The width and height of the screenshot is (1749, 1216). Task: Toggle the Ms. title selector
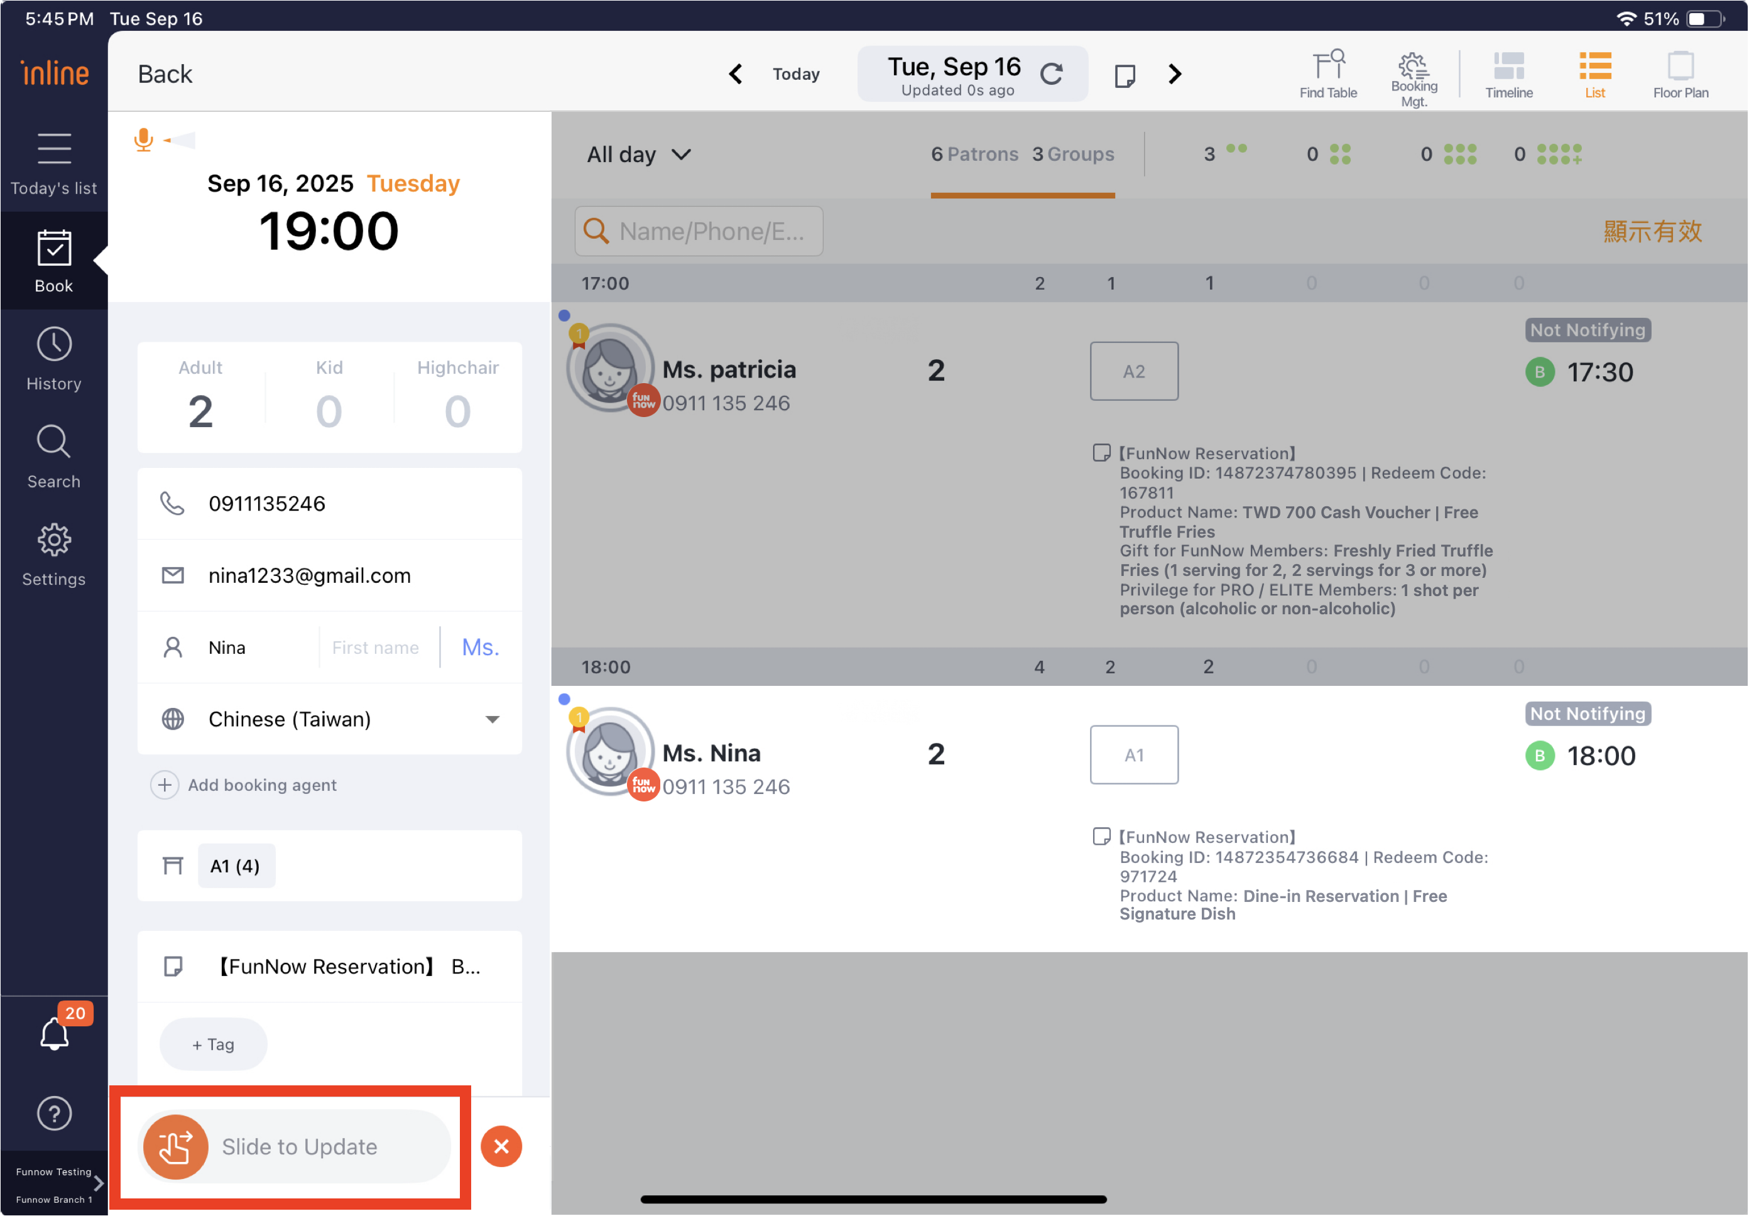pos(480,647)
